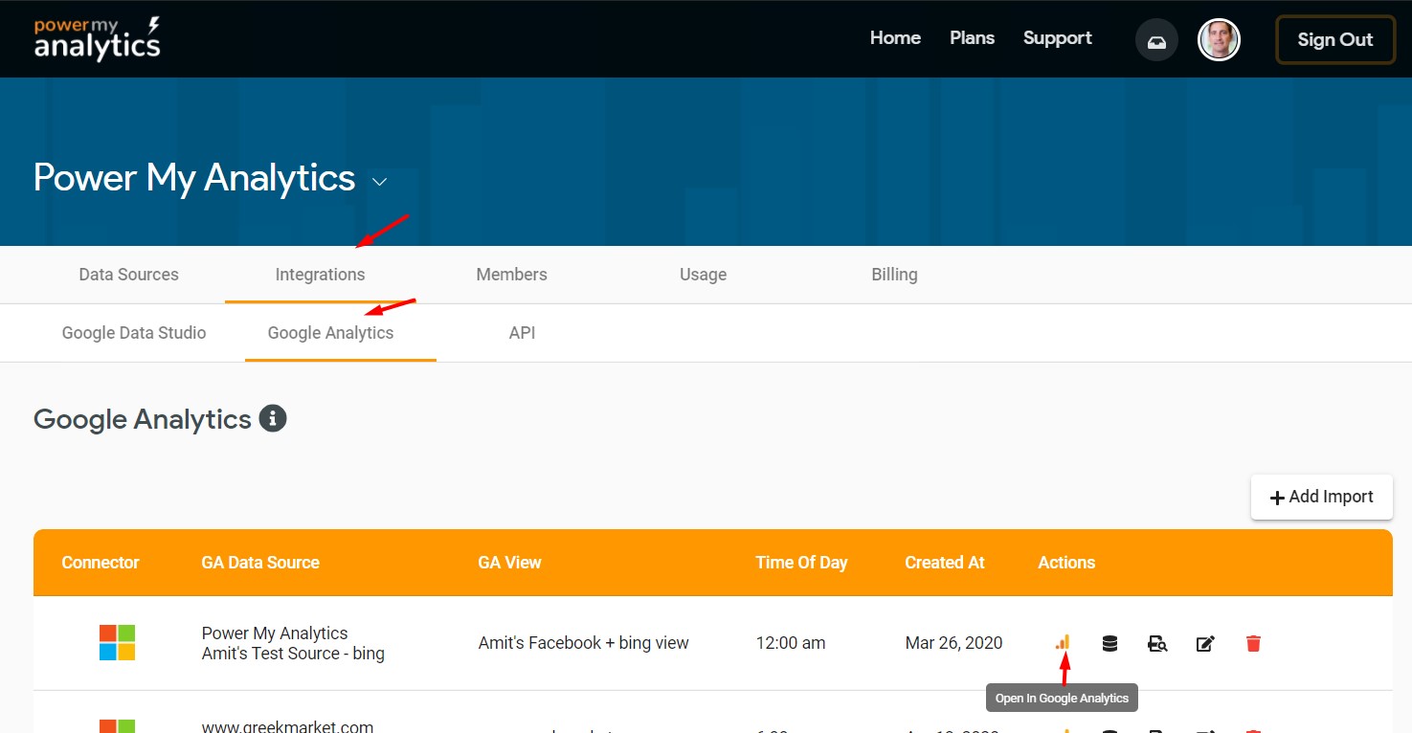Viewport: 1412px width, 733px height.
Task: Open the user profile avatar
Action: click(x=1219, y=40)
